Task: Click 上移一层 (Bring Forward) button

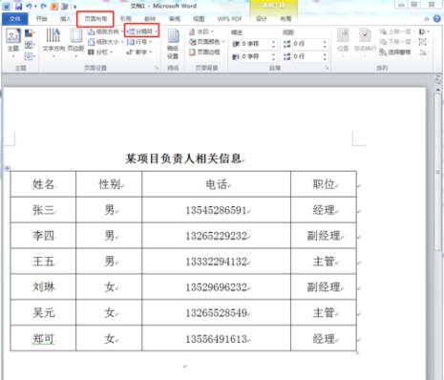Action: point(397,32)
